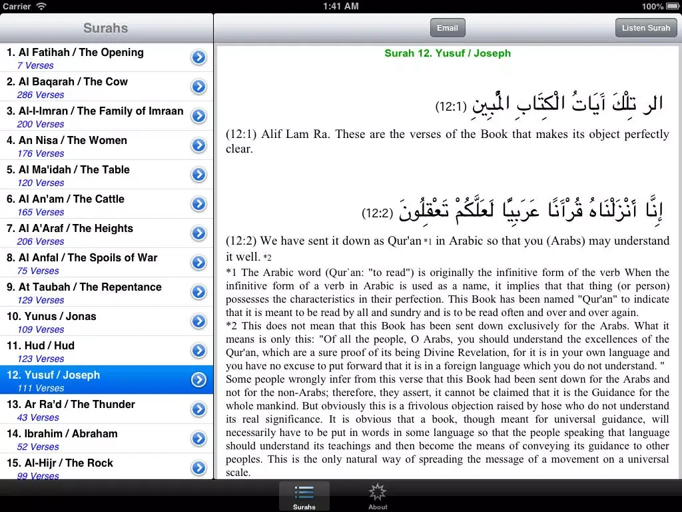Choose 11. Hud / Hud
Viewport: 682px width, 512px height.
click(x=107, y=351)
